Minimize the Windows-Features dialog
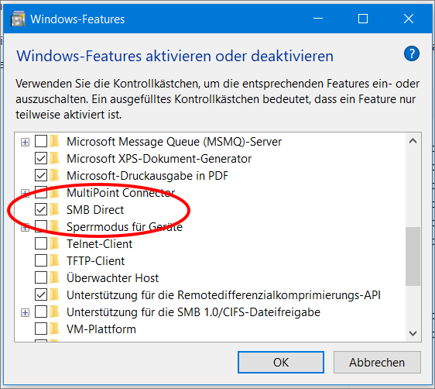This screenshot has height=389, width=435. (318, 19)
